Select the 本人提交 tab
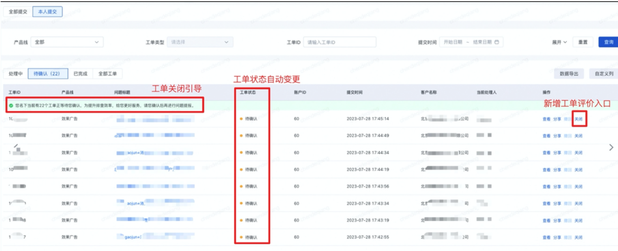 coord(47,12)
